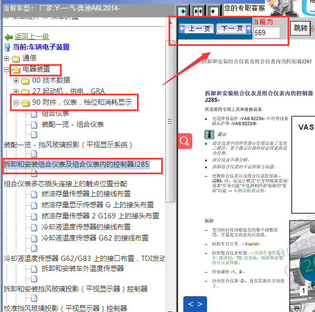Screen dimensions: 315x312
Task: Click the computer icon beside 当前:车辆电子装置
Action: pos(7,47)
